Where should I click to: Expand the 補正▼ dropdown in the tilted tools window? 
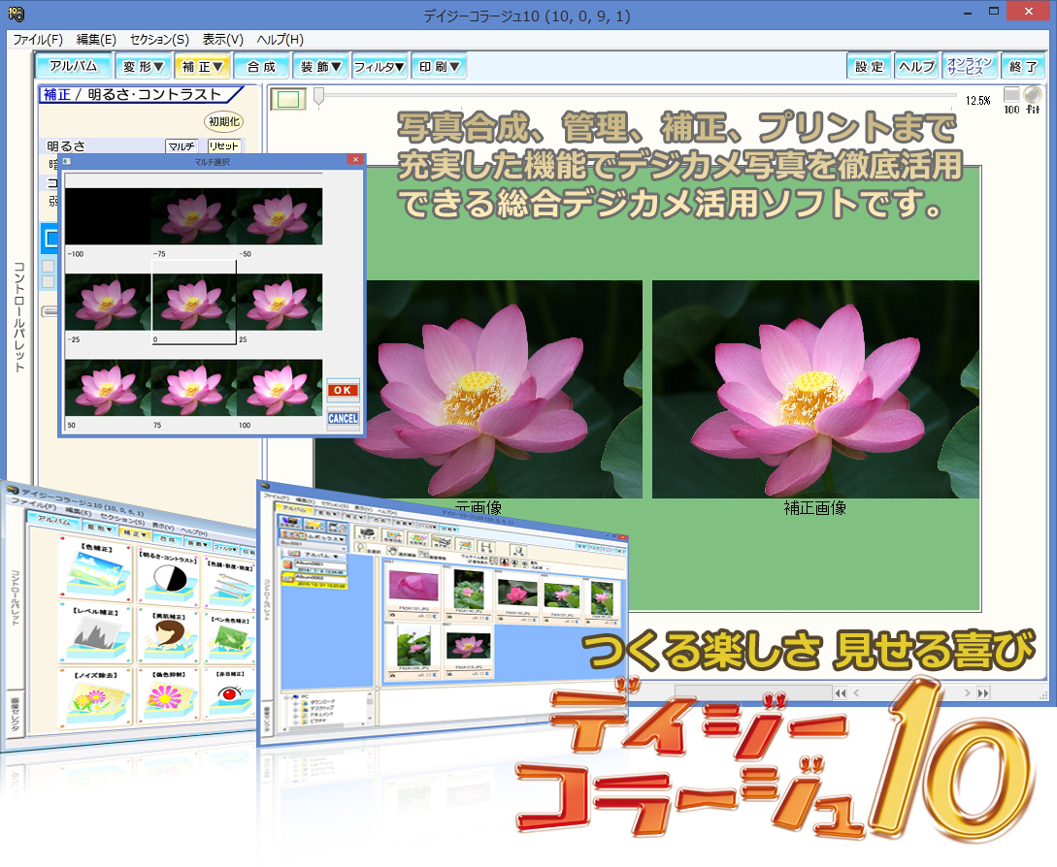[x=135, y=532]
